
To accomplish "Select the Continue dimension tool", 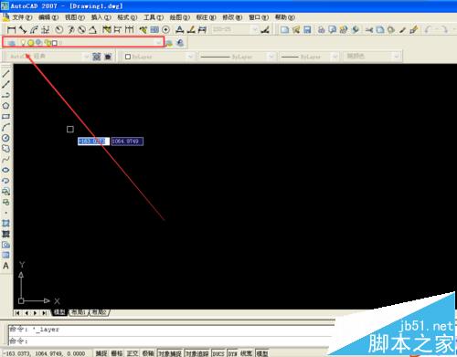I will 130,29.
